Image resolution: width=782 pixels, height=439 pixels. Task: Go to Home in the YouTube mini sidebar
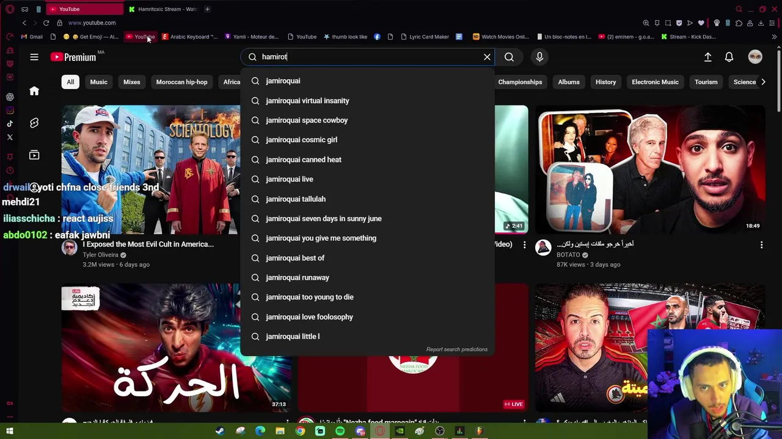34,91
